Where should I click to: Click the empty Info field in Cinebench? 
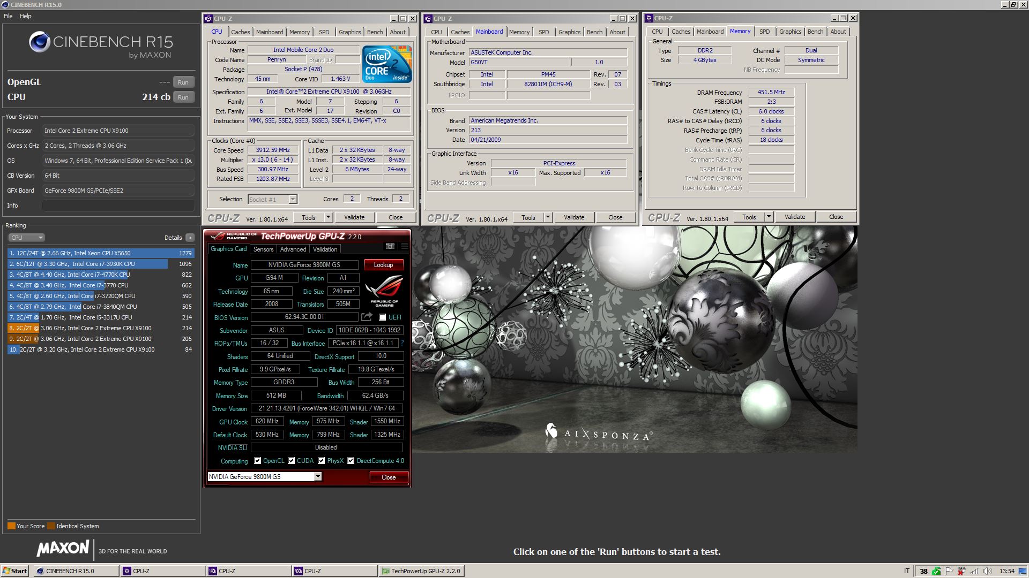pos(118,206)
